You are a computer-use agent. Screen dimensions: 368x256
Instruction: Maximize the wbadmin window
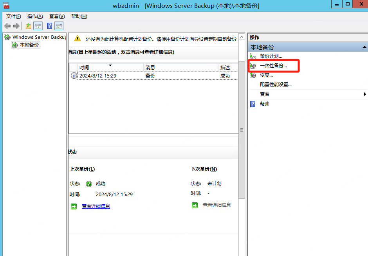click(348, 4)
